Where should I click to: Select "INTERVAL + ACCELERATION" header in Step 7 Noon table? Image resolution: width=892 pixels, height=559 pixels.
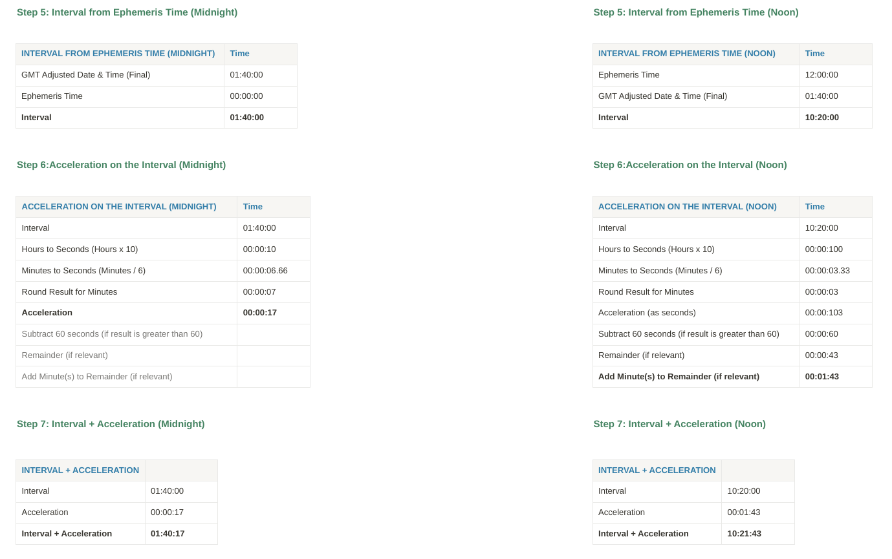coord(657,470)
